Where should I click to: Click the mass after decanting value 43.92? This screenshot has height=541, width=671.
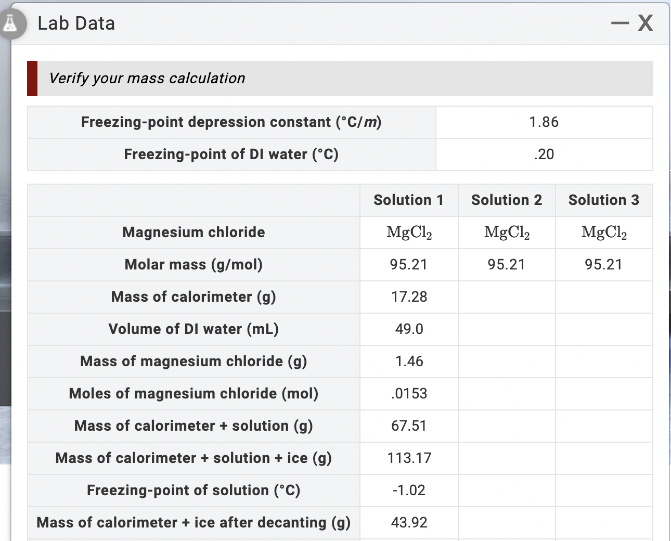[408, 523]
